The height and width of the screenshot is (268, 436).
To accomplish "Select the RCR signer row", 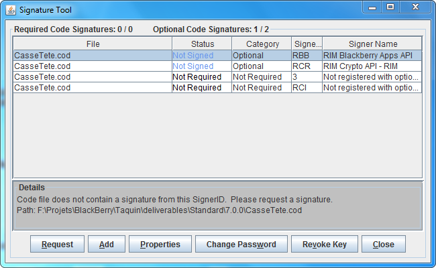I will 93,66.
